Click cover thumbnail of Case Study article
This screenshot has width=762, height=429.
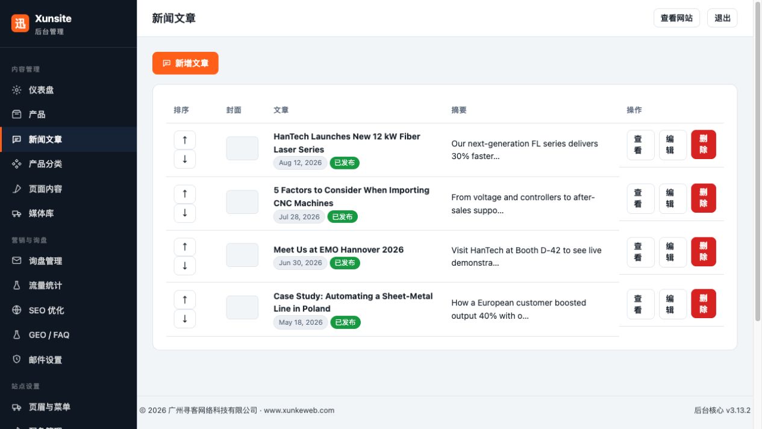[242, 307]
